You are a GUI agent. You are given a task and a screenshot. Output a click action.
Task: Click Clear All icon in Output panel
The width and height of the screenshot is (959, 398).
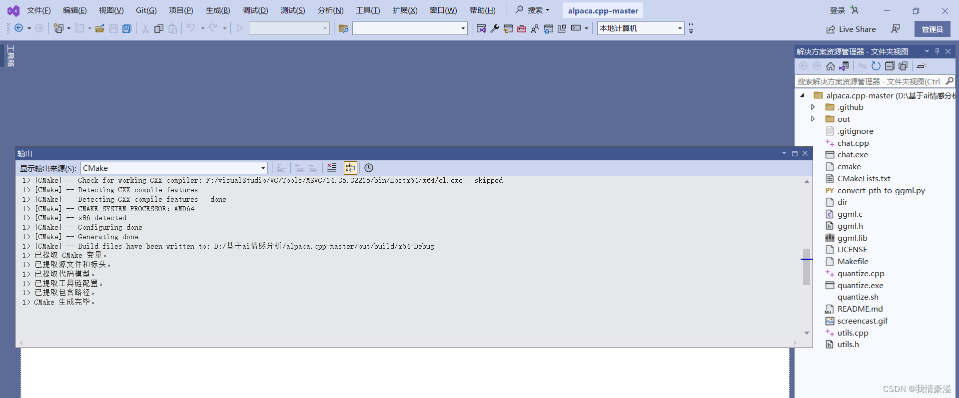coord(332,168)
